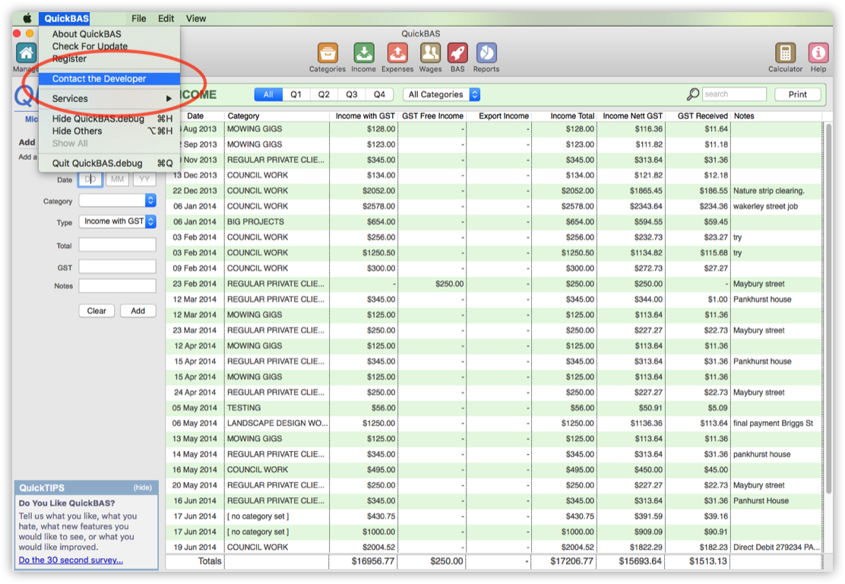The width and height of the screenshot is (845, 584).
Task: Open the Expenses section icon
Action: tap(397, 53)
